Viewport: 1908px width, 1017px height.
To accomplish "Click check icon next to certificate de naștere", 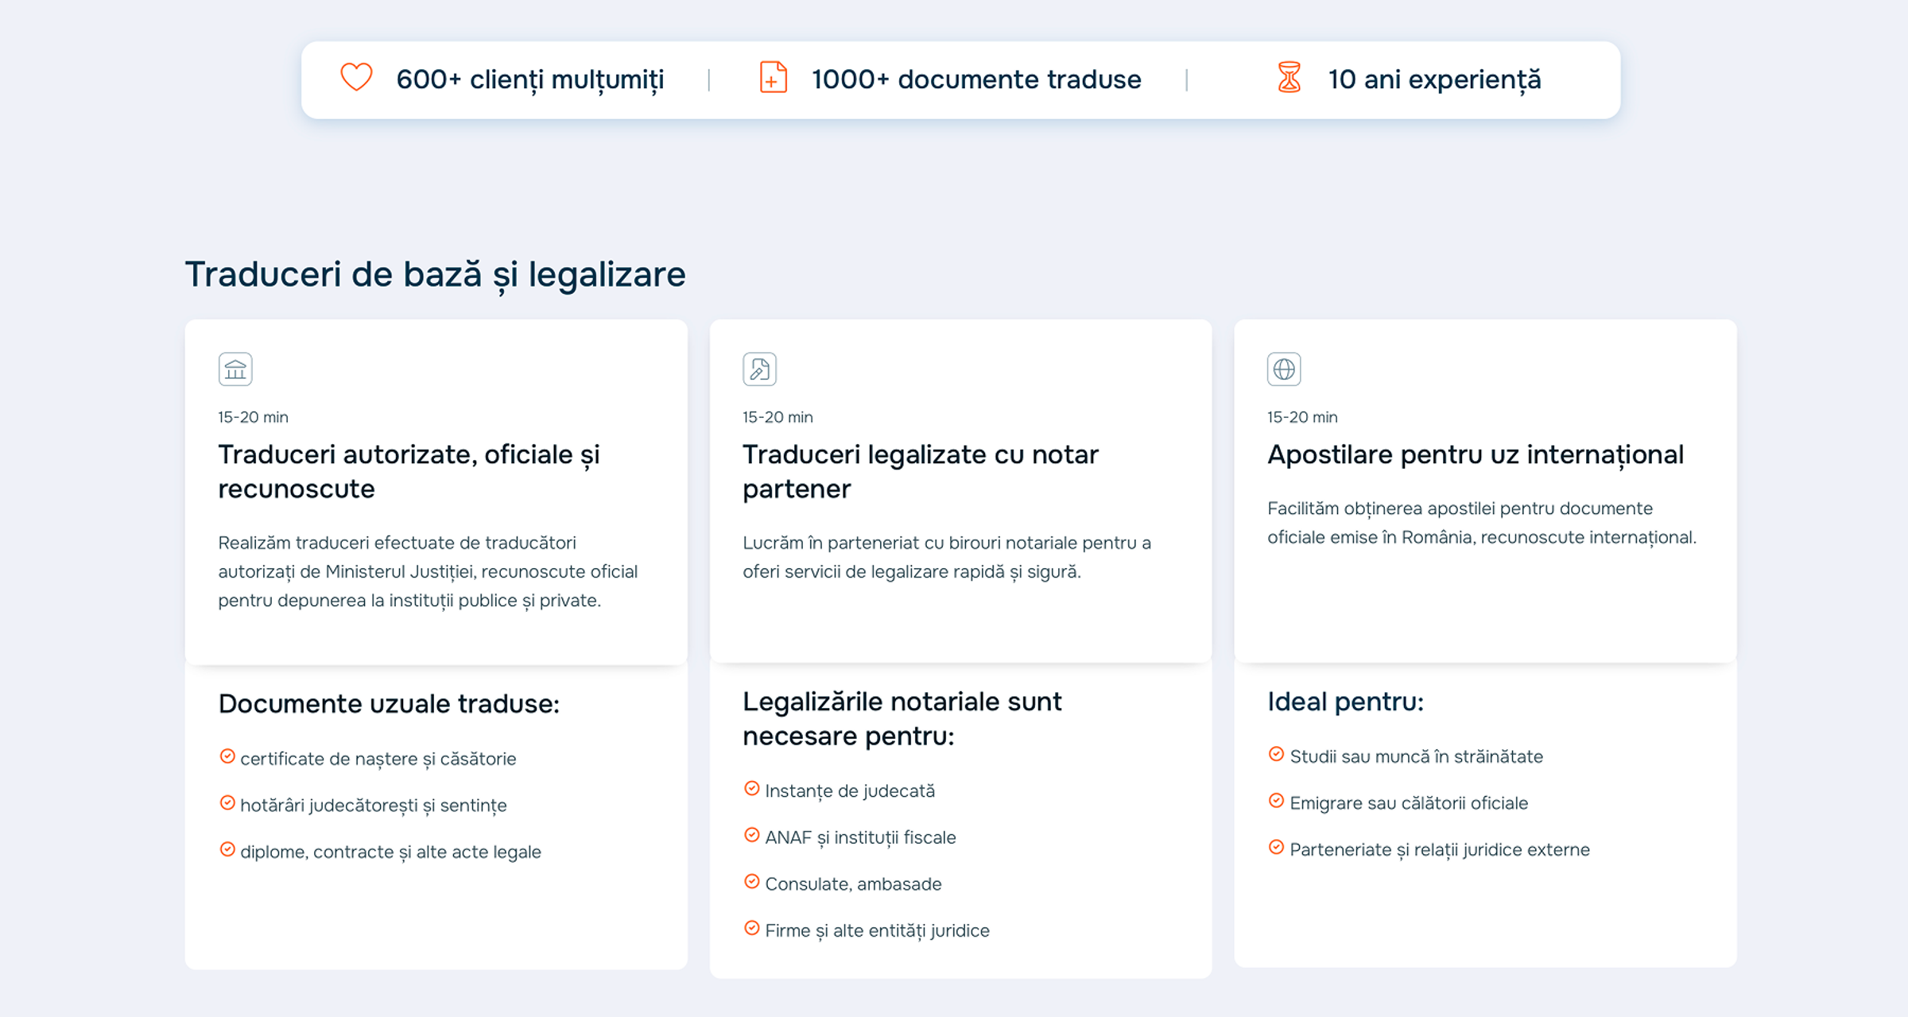I will (227, 756).
